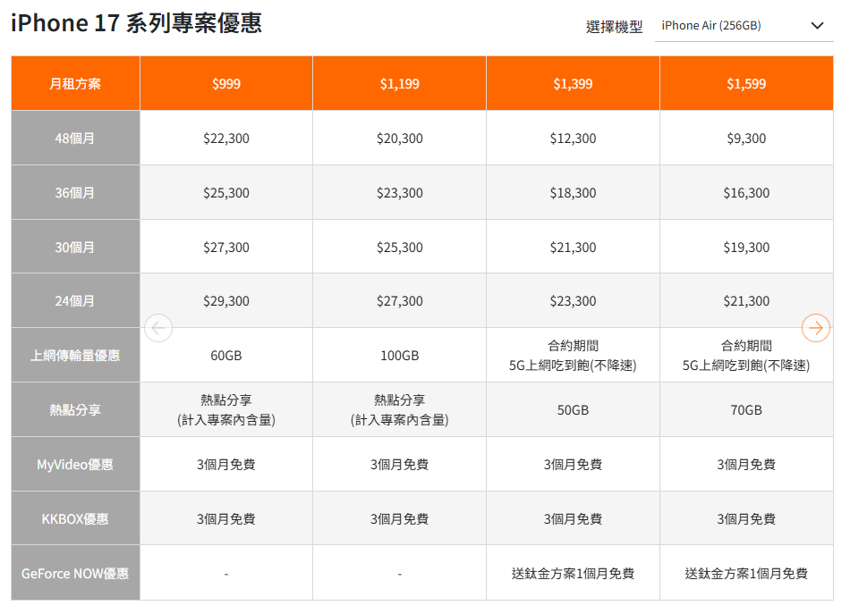Click the iPhone 17 系列專案優惠 heading
The height and width of the screenshot is (614, 850).
[x=136, y=23]
